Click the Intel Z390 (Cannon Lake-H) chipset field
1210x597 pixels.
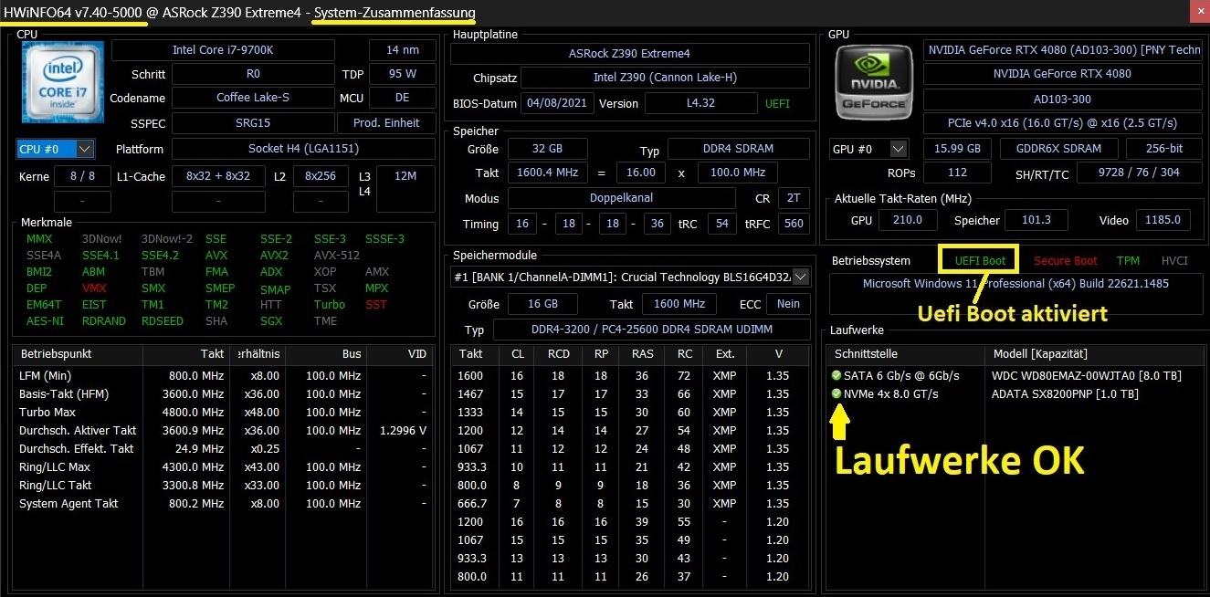click(x=665, y=79)
